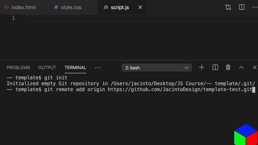Image resolution: width=258 pixels, height=145 pixels.
Task: Place cursor on line 1 of the editor
Action: (142, 18)
